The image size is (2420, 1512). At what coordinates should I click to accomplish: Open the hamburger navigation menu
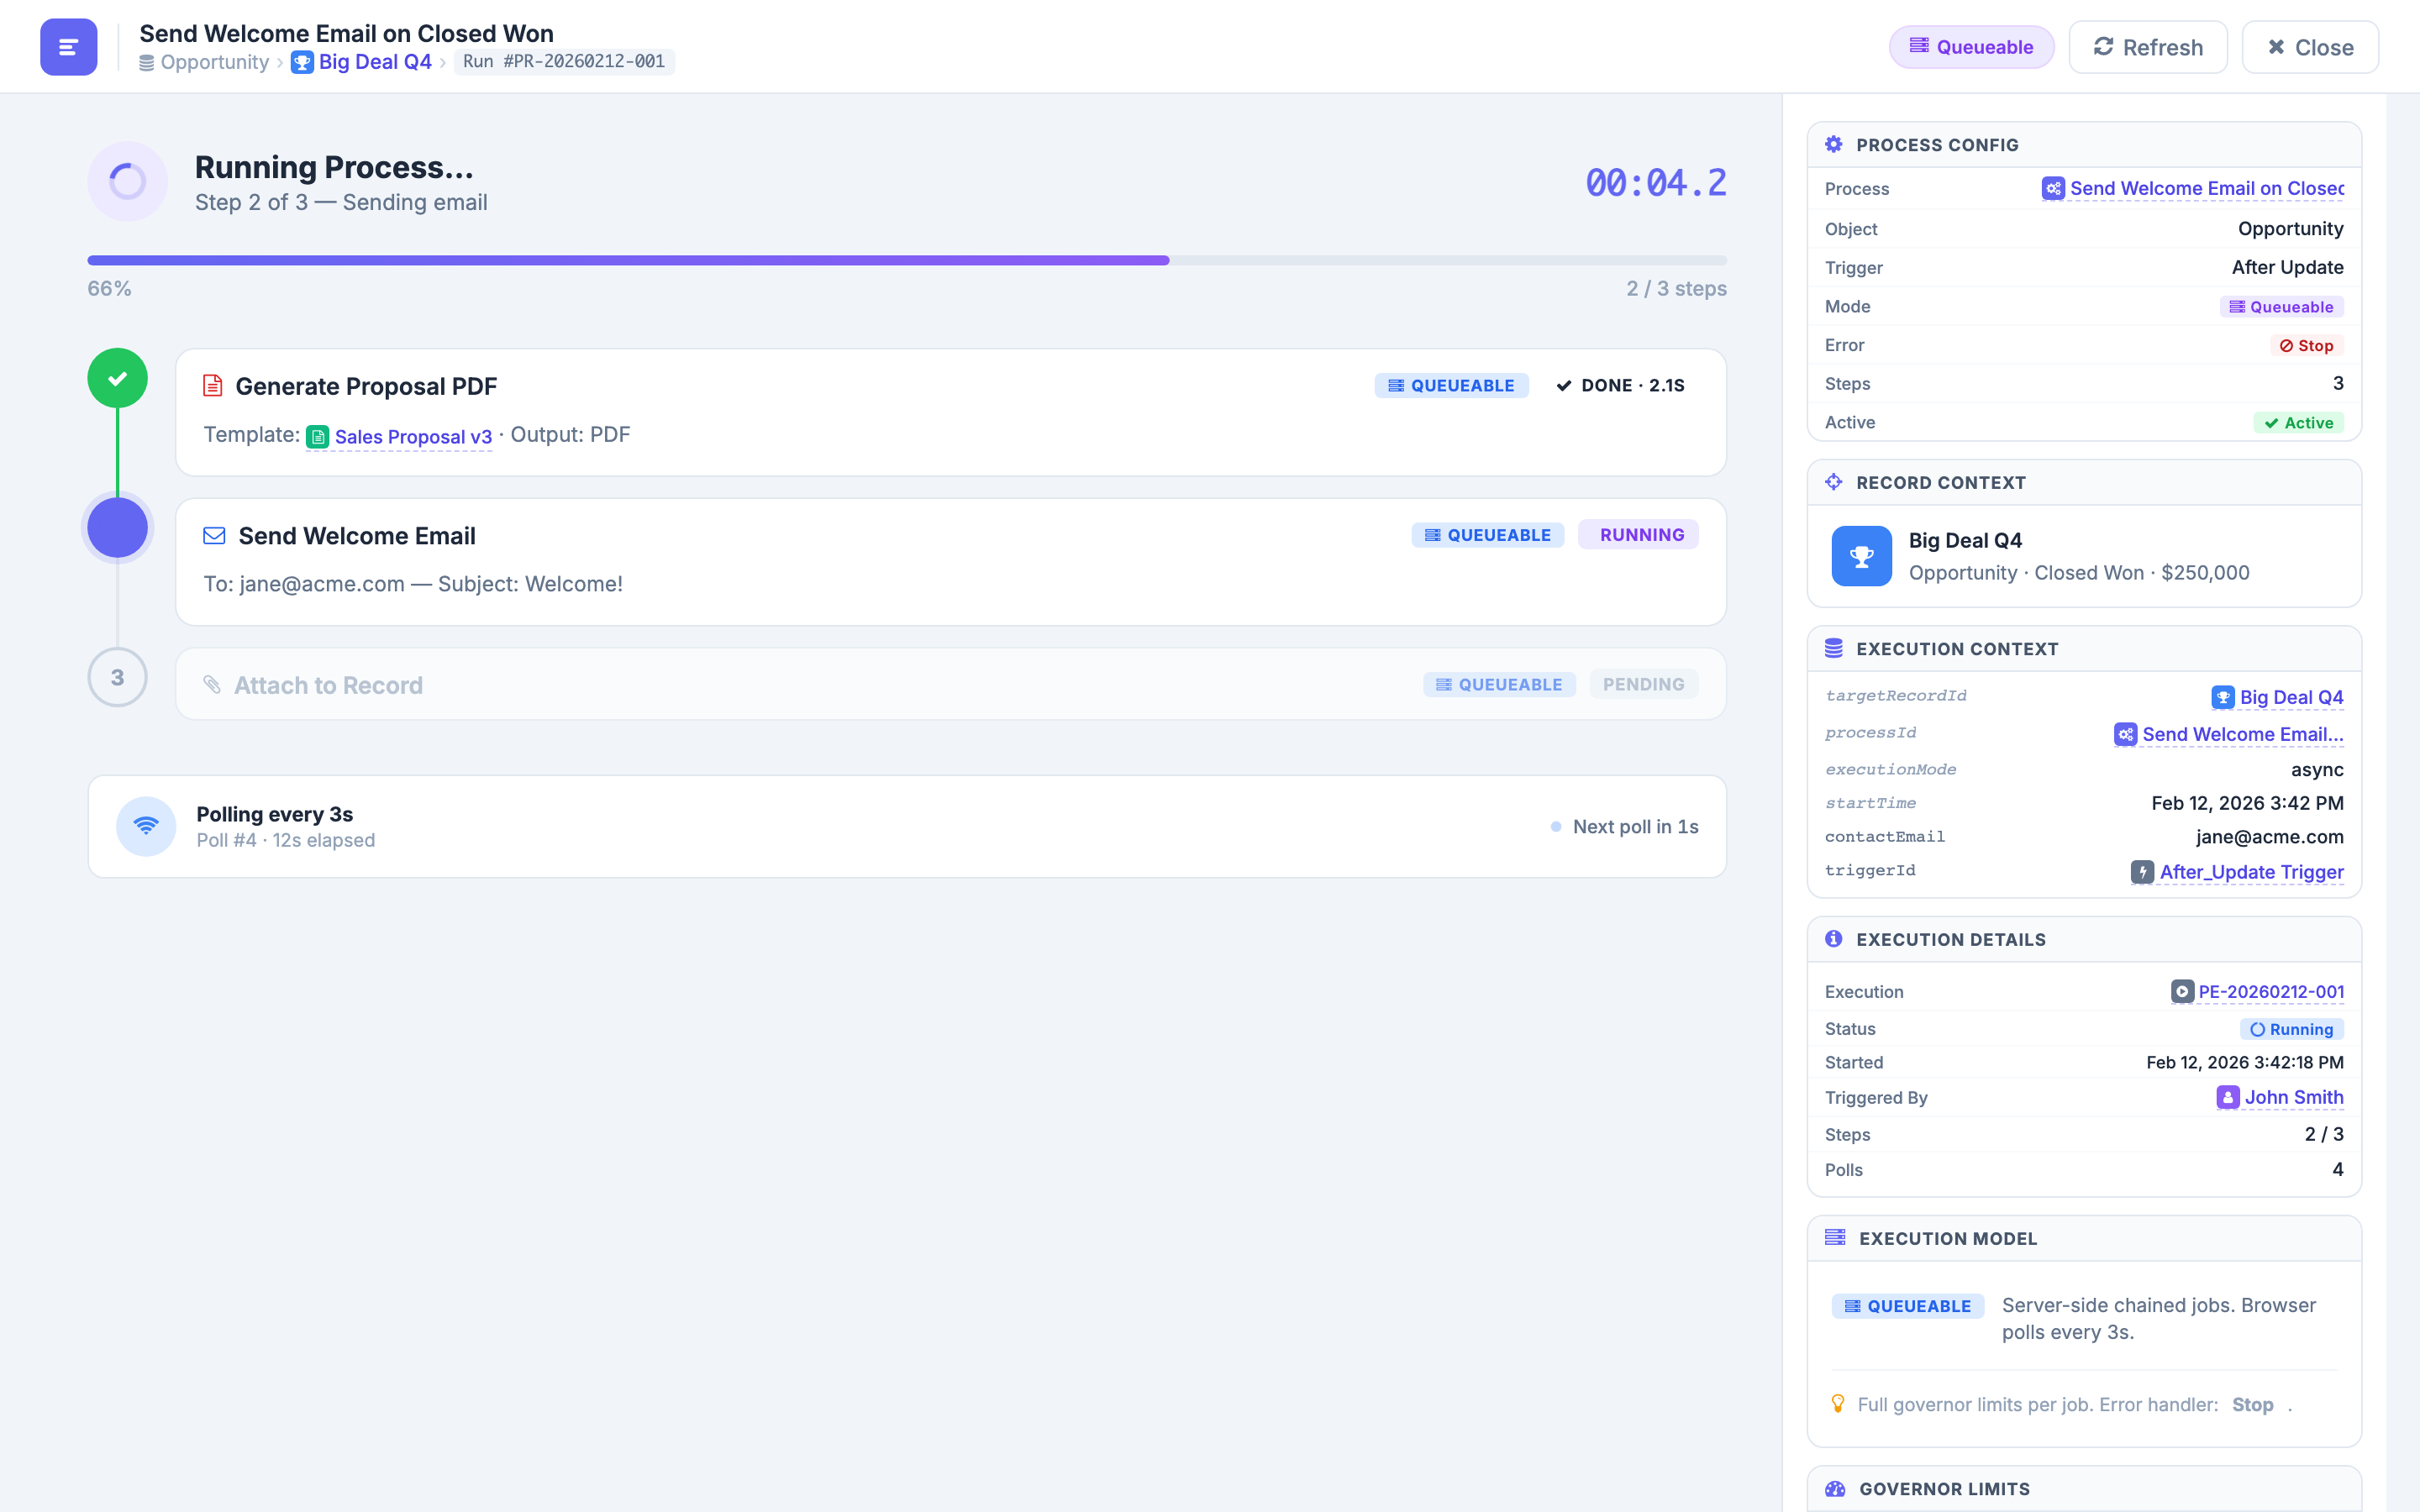68,46
